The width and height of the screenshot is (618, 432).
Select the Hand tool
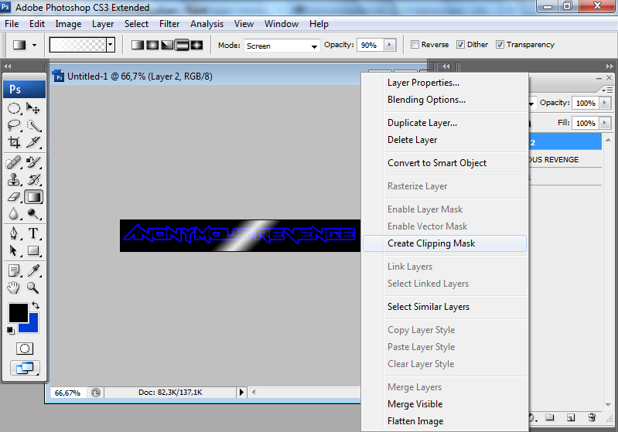pyautogui.click(x=14, y=287)
